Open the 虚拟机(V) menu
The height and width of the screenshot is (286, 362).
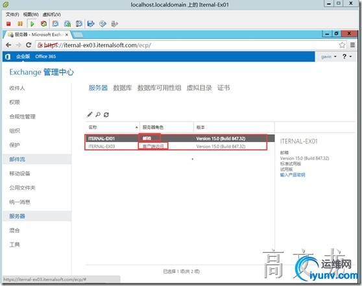(51, 14)
